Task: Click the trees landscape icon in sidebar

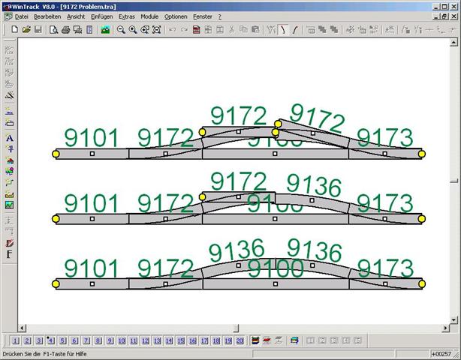Action: 10,171
